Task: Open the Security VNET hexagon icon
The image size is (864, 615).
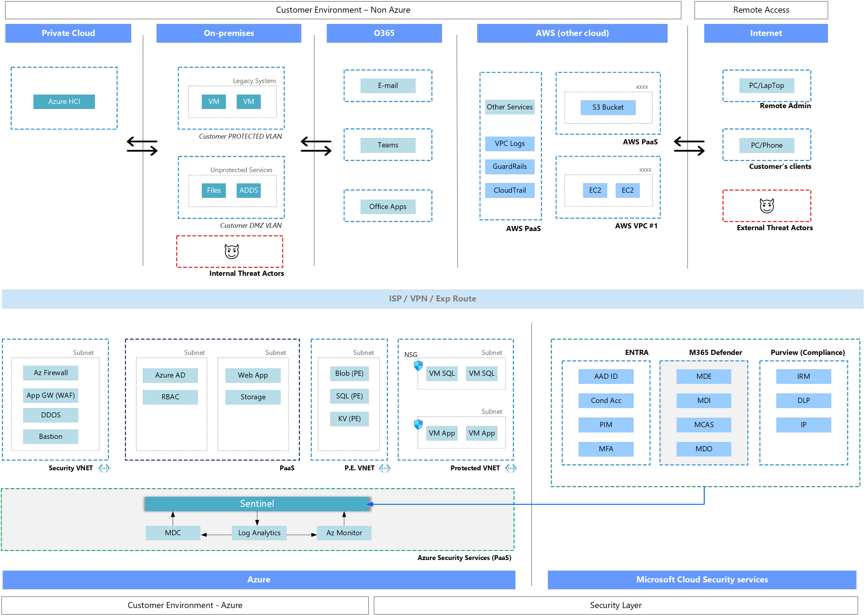Action: click(104, 468)
